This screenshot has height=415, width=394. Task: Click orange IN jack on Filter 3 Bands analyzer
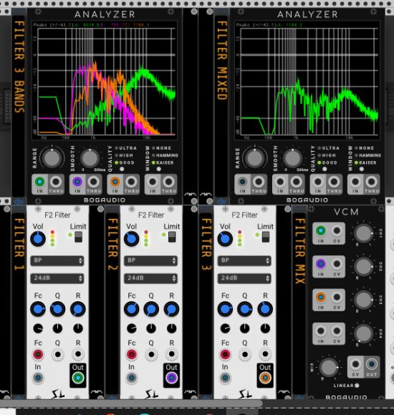115,182
